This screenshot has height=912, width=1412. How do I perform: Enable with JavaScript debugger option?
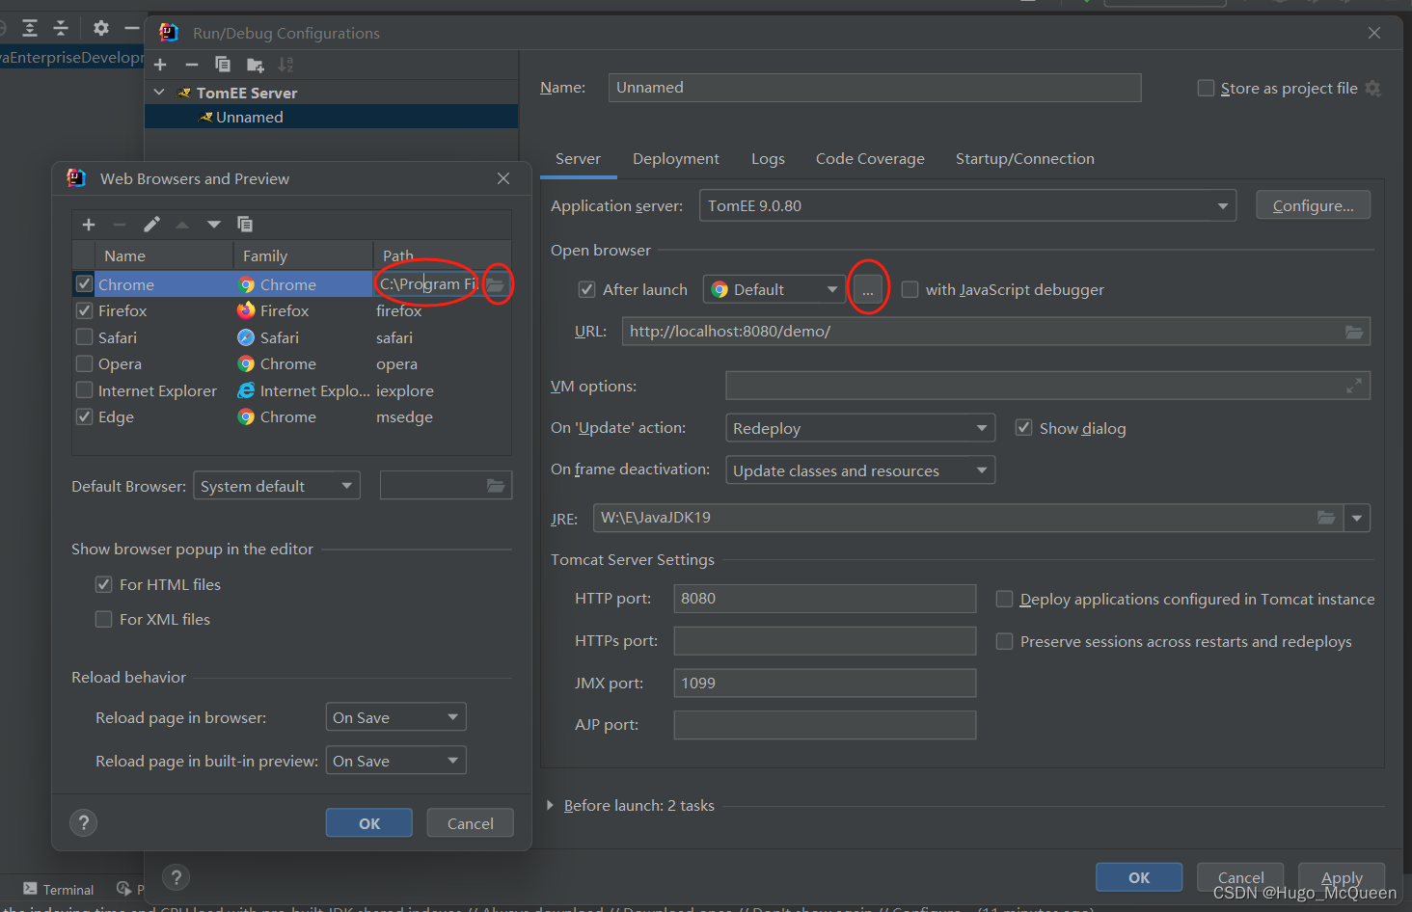pos(910,289)
